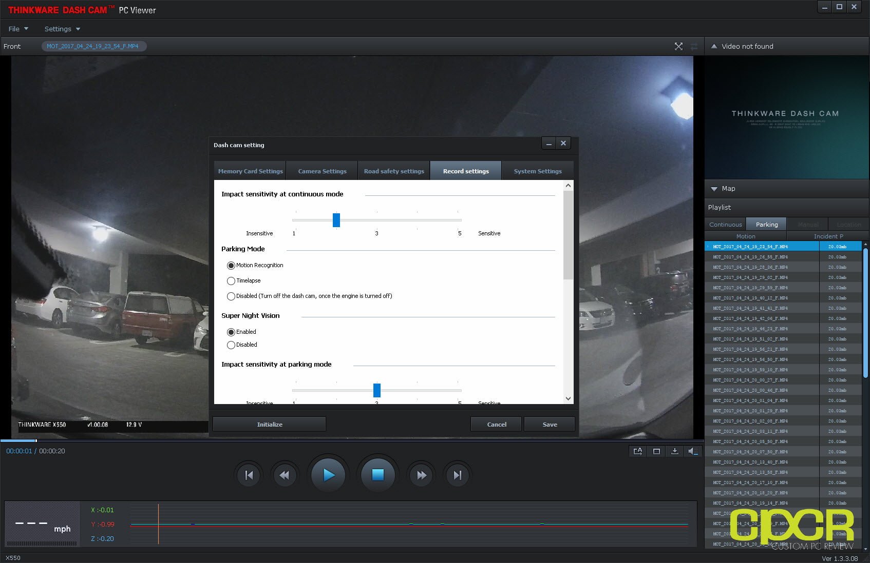Viewport: 870px width, 563px height.
Task: Click the save/download video icon
Action: [675, 451]
